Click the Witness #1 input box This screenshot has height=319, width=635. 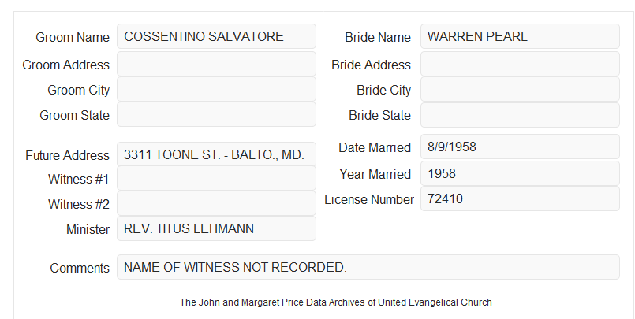pyautogui.click(x=216, y=178)
